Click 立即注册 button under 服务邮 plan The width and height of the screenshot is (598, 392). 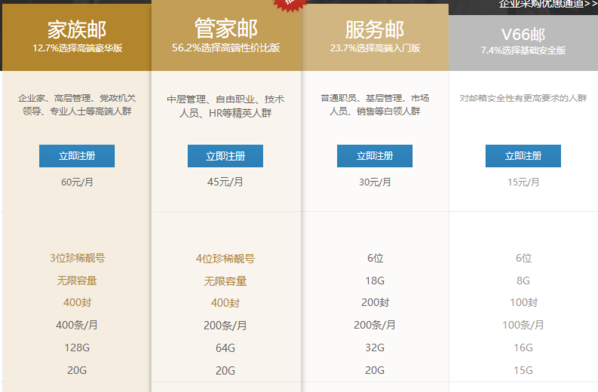375,156
